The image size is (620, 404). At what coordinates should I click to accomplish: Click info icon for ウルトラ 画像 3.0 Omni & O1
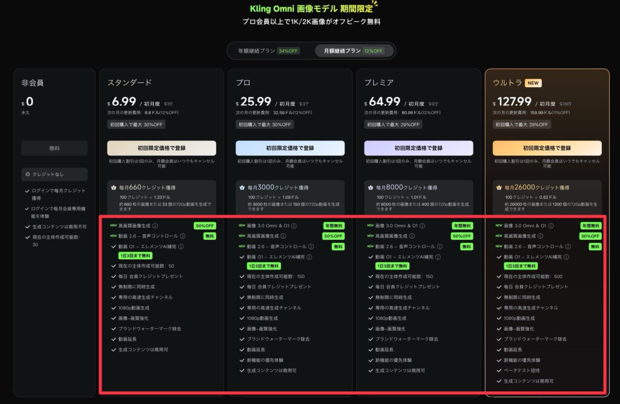tap(552, 226)
